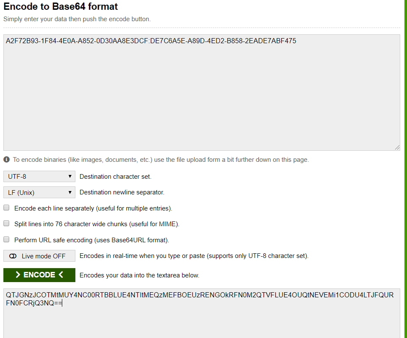The image size is (407, 338).
Task: Click the 'Destination character set' label
Action: tap(115, 177)
